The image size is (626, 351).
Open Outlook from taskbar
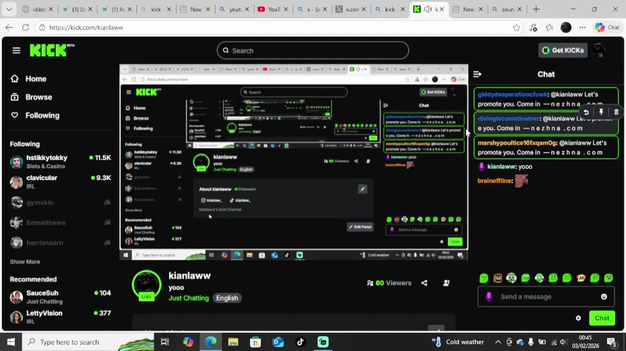[278, 342]
